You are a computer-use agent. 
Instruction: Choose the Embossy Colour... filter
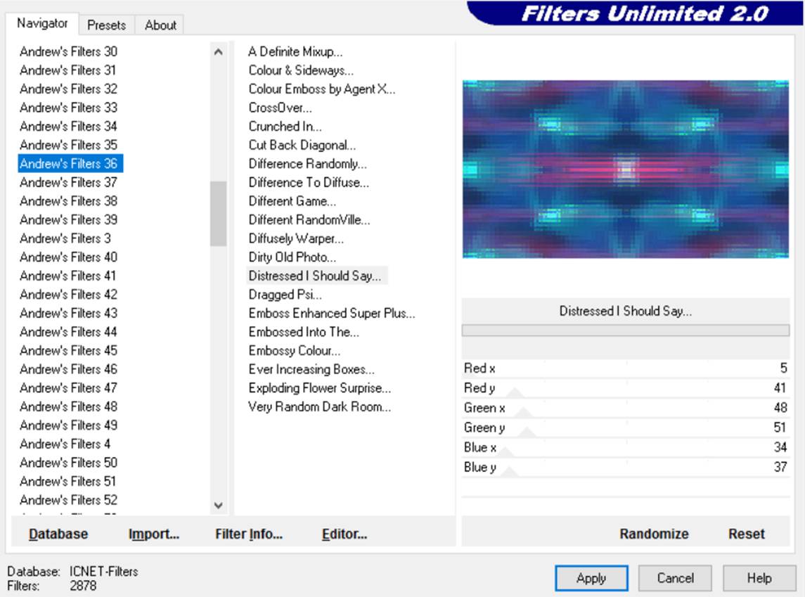(294, 351)
